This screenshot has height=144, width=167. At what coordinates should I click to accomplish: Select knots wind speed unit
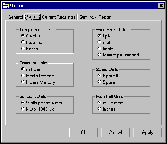[x=105, y=49]
